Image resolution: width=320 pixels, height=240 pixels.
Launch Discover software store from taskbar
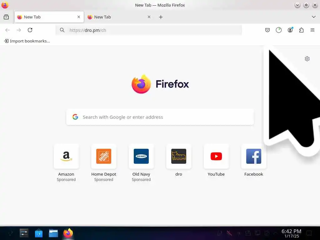point(38,233)
